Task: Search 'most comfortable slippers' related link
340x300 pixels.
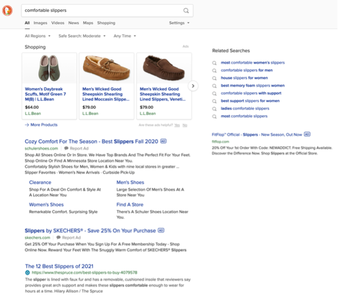Action: point(244,116)
